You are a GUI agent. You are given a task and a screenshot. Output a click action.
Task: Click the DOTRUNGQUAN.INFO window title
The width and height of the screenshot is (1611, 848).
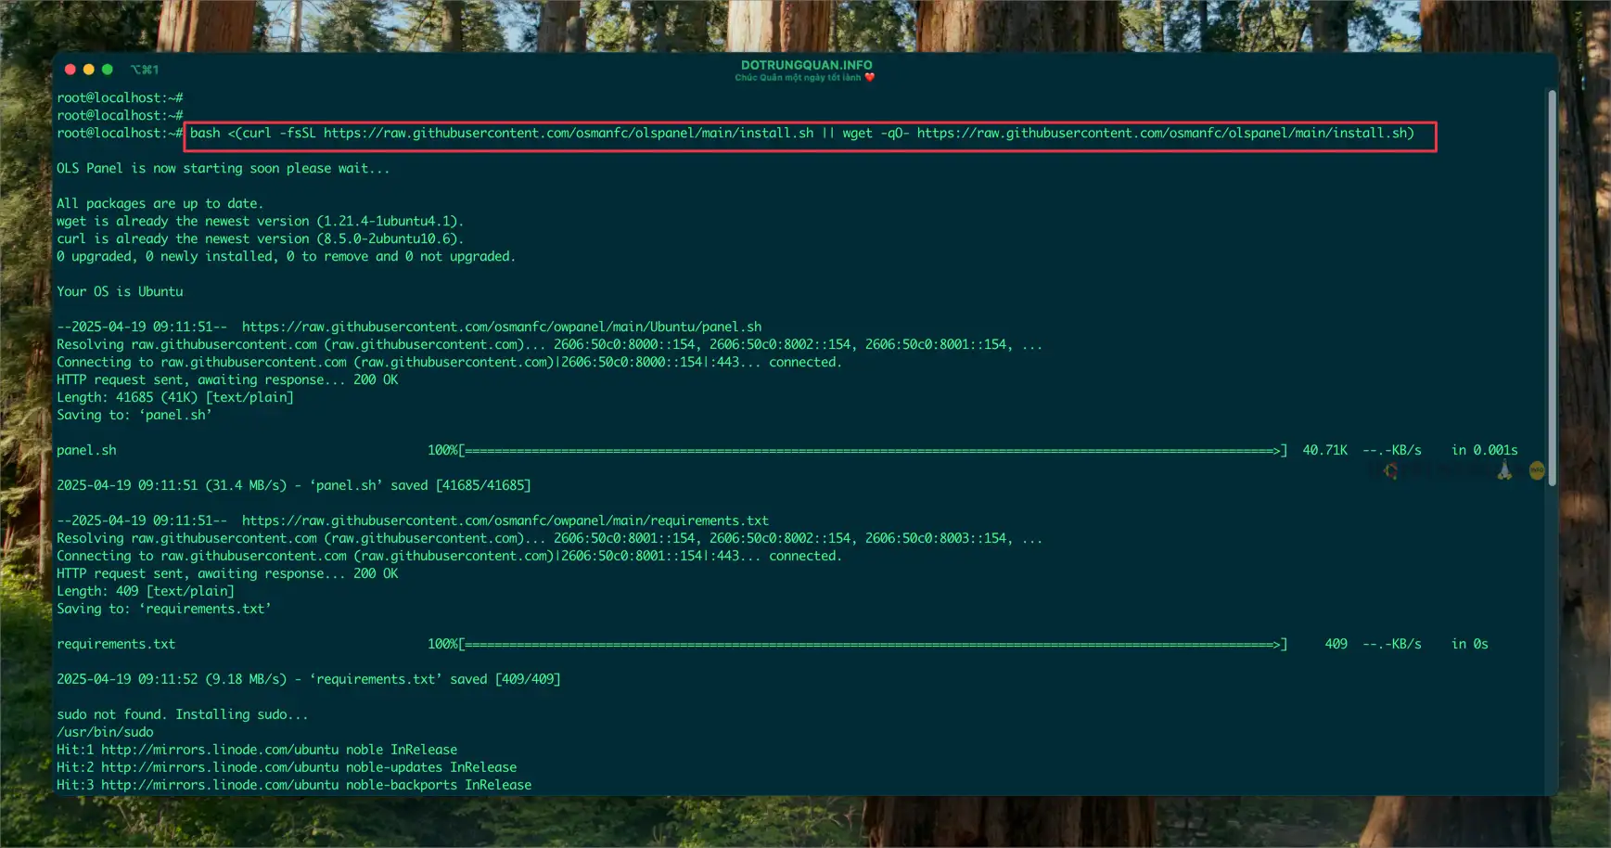click(x=806, y=65)
